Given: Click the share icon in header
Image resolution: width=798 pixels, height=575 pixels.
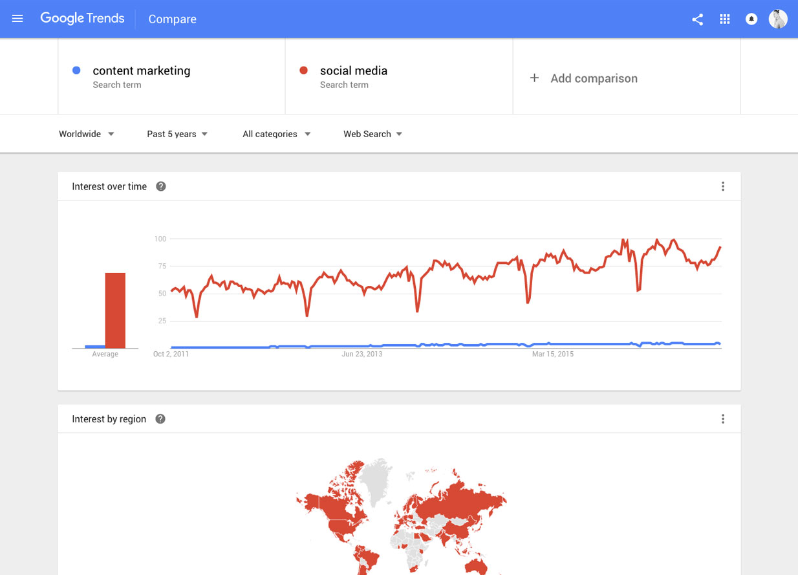Looking at the screenshot, I should click(x=697, y=19).
